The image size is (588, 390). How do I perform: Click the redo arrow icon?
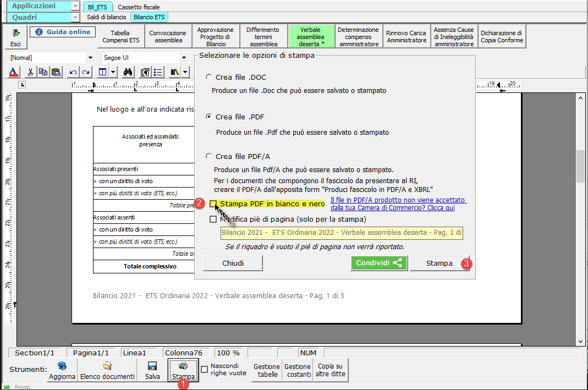coord(86,72)
